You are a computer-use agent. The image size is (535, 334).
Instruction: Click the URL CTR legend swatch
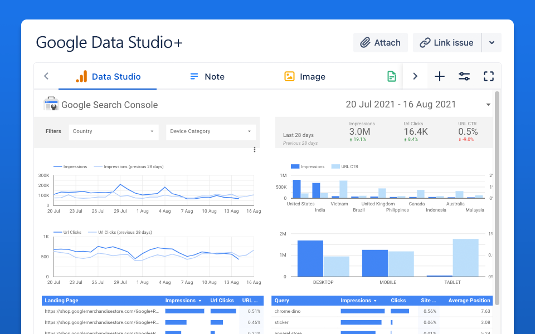pos(335,166)
